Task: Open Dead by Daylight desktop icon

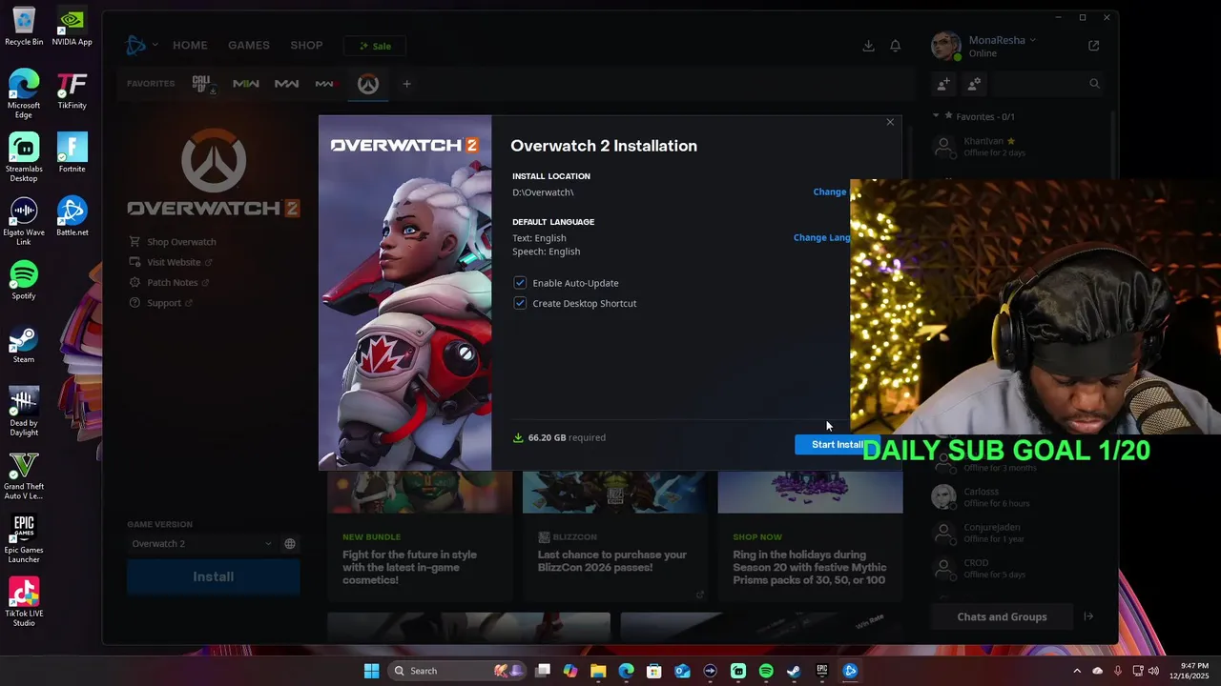Action: coord(24,413)
